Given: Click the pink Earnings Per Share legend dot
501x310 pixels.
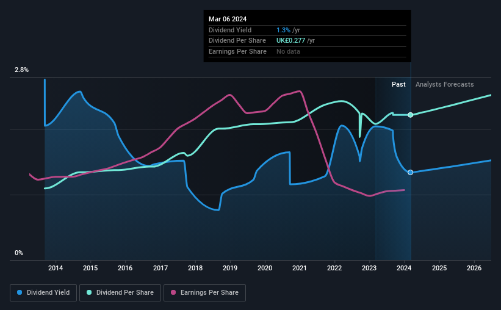Looking at the screenshot, I should (173, 292).
